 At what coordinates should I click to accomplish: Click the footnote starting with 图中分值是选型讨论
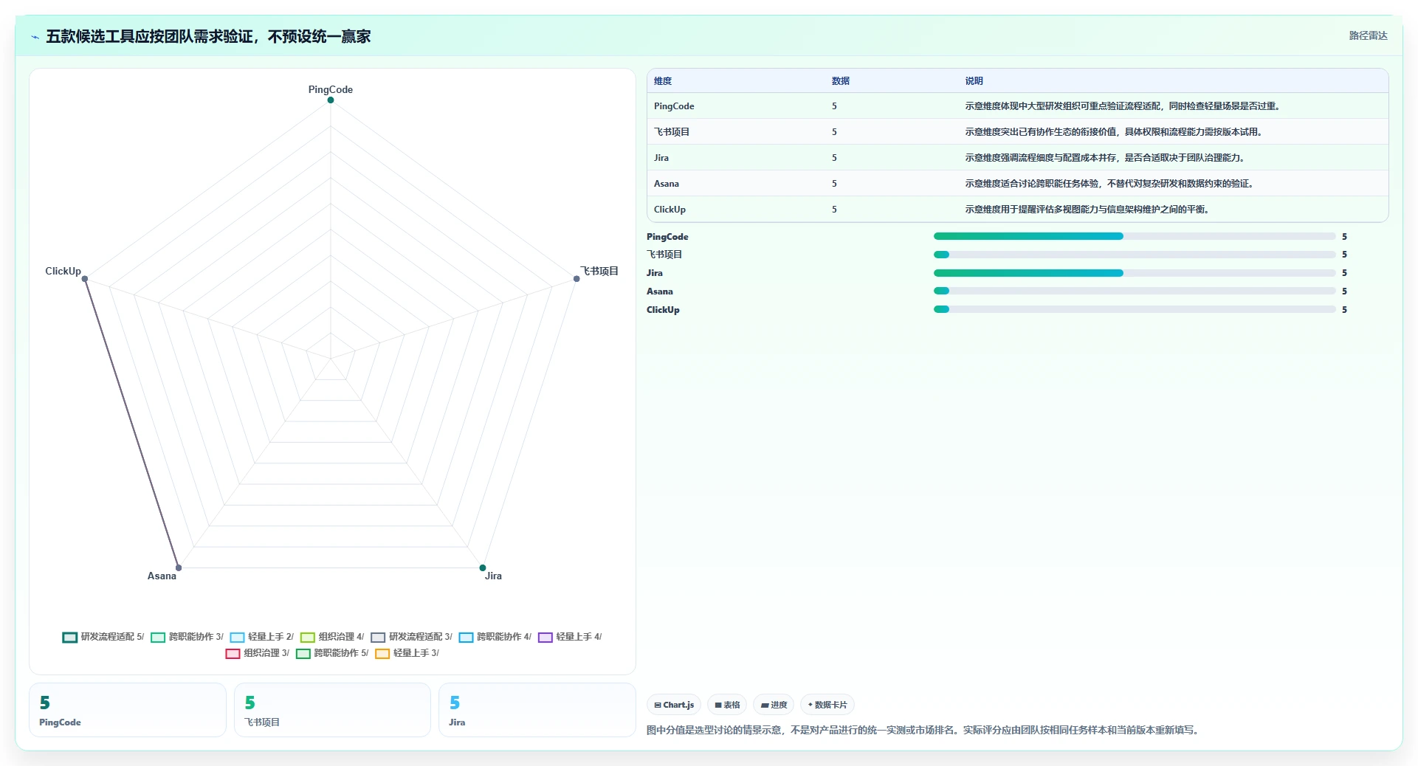pos(924,731)
